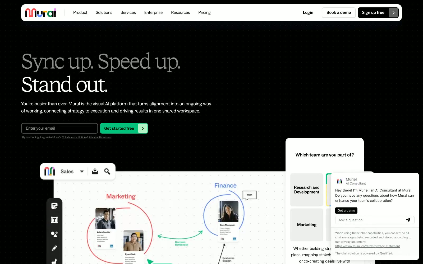
Task: Expand the Sales dropdown arrow
Action: pyautogui.click(x=82, y=171)
